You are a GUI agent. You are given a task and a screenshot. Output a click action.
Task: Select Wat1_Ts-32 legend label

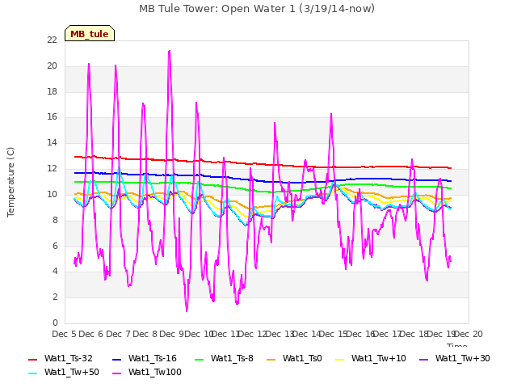click(x=68, y=358)
